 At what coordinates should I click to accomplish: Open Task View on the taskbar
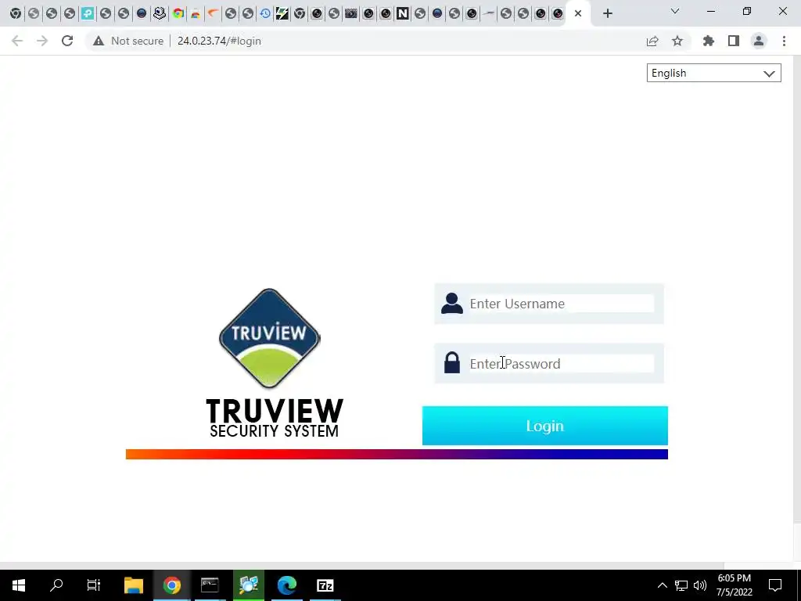pos(94,585)
